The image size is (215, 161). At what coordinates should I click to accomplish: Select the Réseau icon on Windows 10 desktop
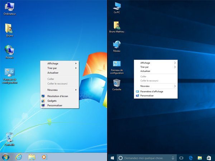click(117, 46)
